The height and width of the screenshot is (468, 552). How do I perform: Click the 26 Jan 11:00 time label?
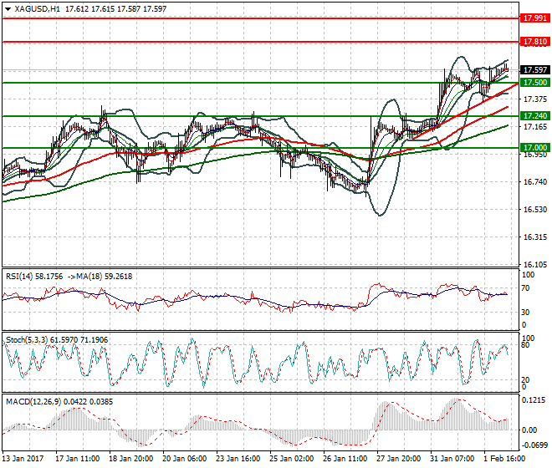coord(345,459)
